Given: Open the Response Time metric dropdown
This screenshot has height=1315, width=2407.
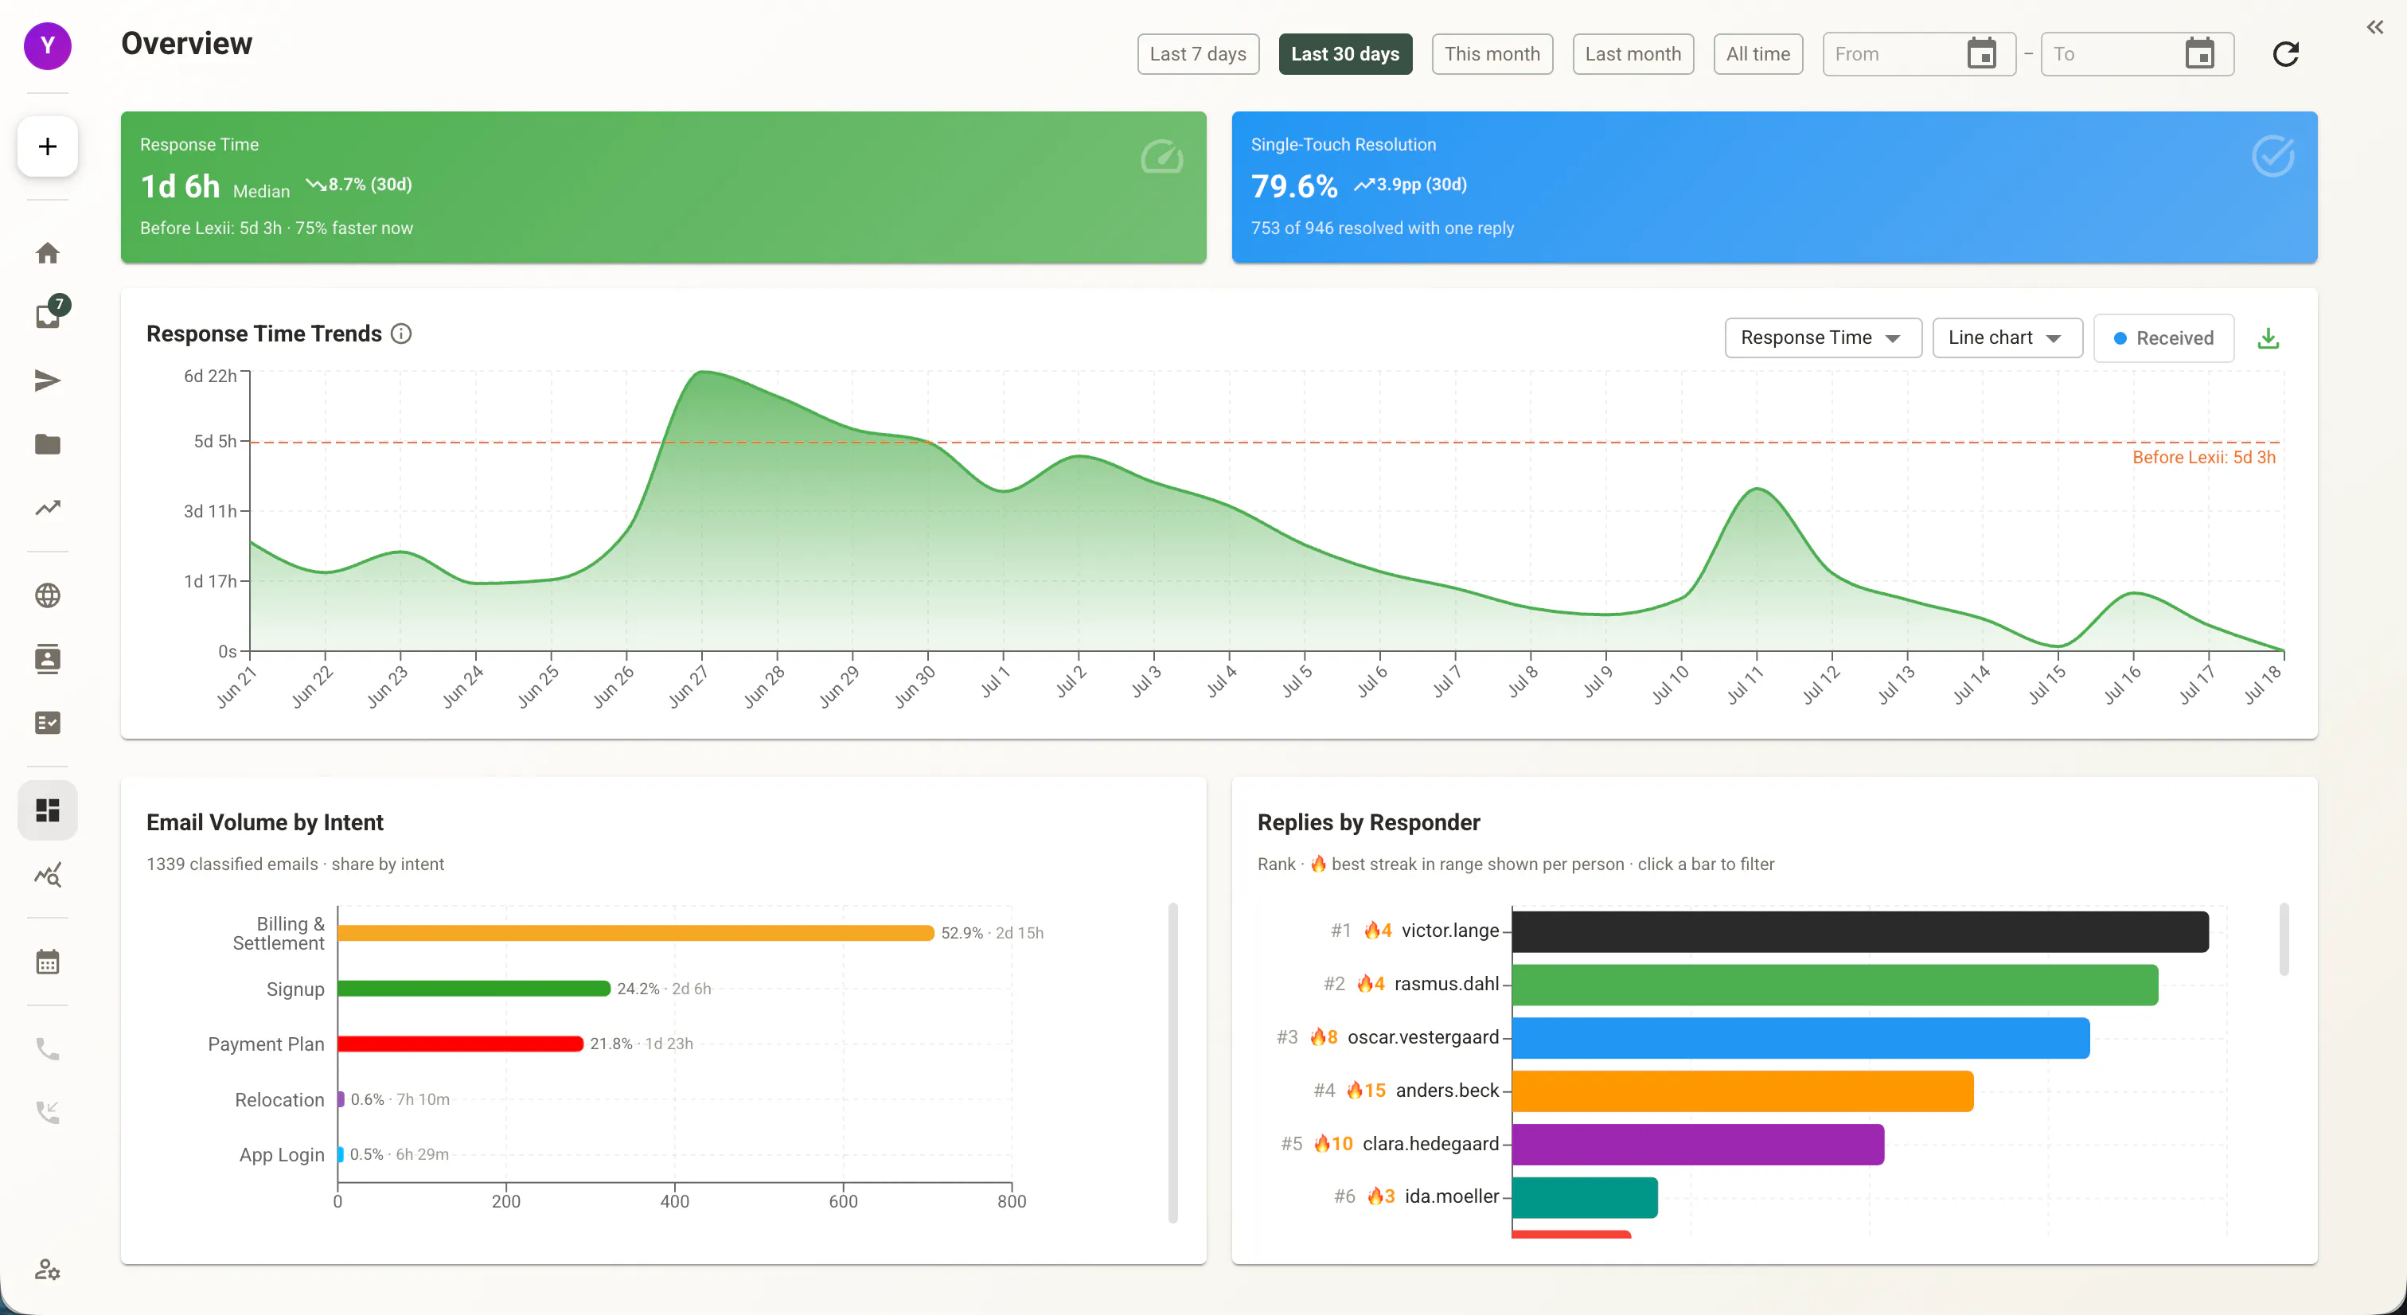Looking at the screenshot, I should 1822,338.
